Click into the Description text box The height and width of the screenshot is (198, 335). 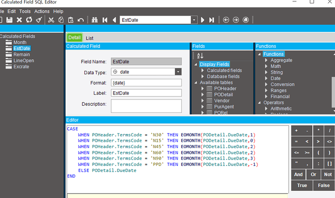point(146,106)
